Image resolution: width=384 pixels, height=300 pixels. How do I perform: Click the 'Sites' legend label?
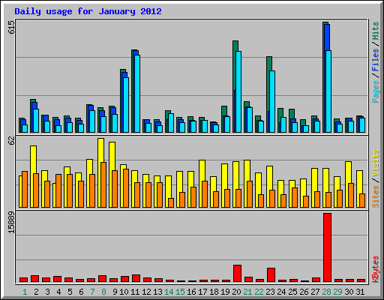[x=375, y=196]
